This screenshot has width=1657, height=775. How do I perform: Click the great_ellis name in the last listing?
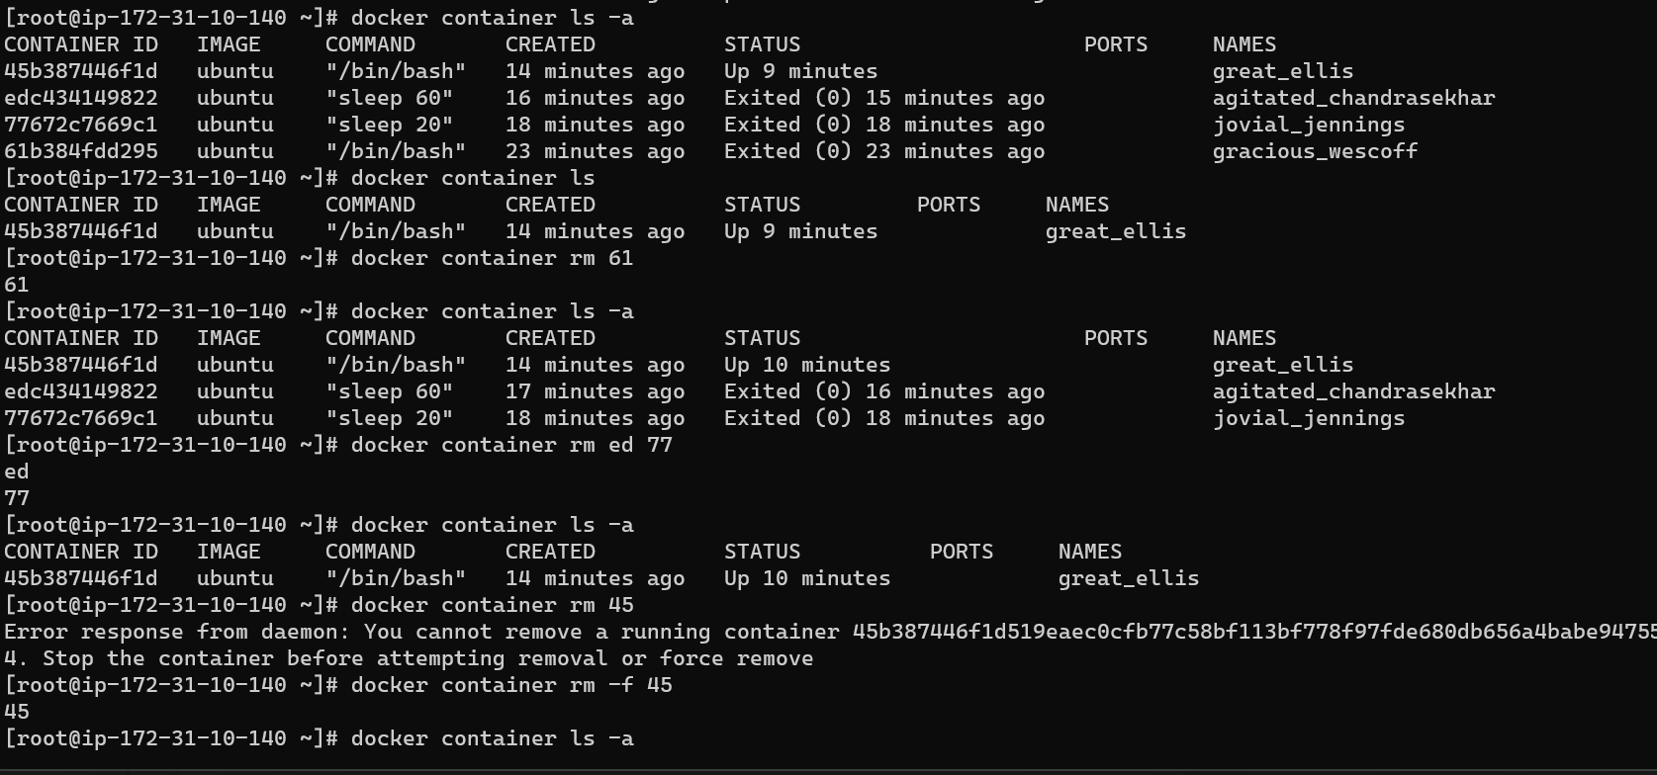[1128, 578]
